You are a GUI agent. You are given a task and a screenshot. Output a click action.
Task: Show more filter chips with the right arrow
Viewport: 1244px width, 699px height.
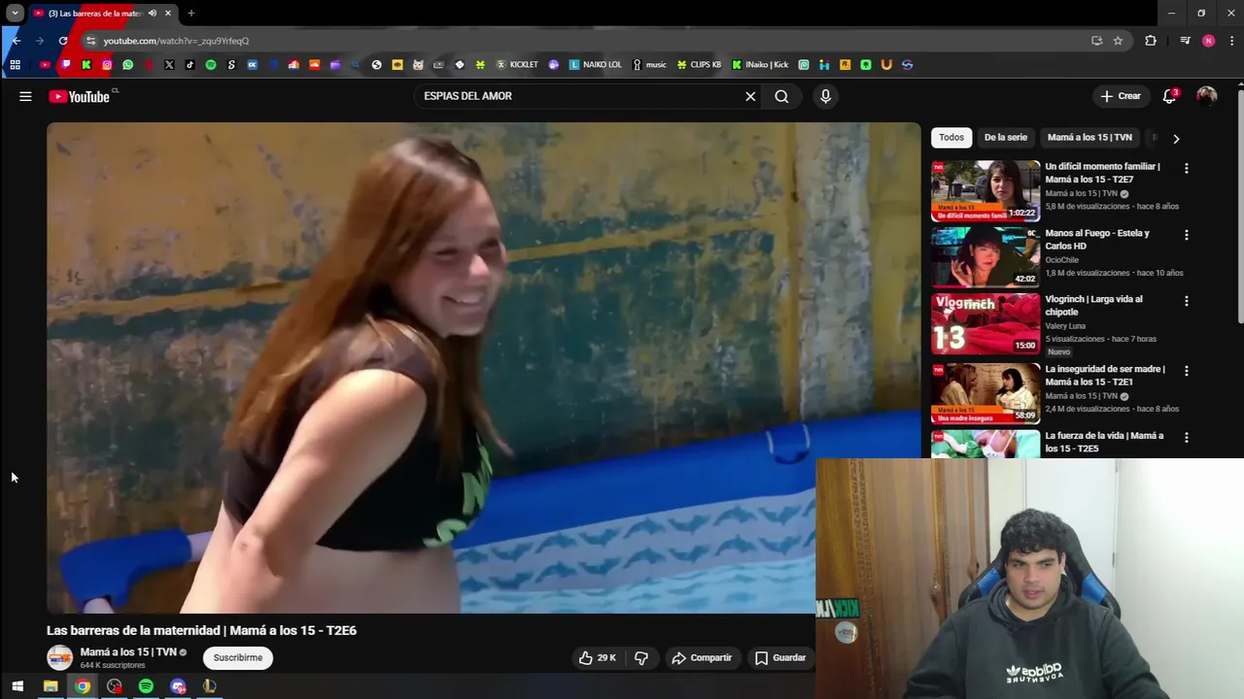1176,138
